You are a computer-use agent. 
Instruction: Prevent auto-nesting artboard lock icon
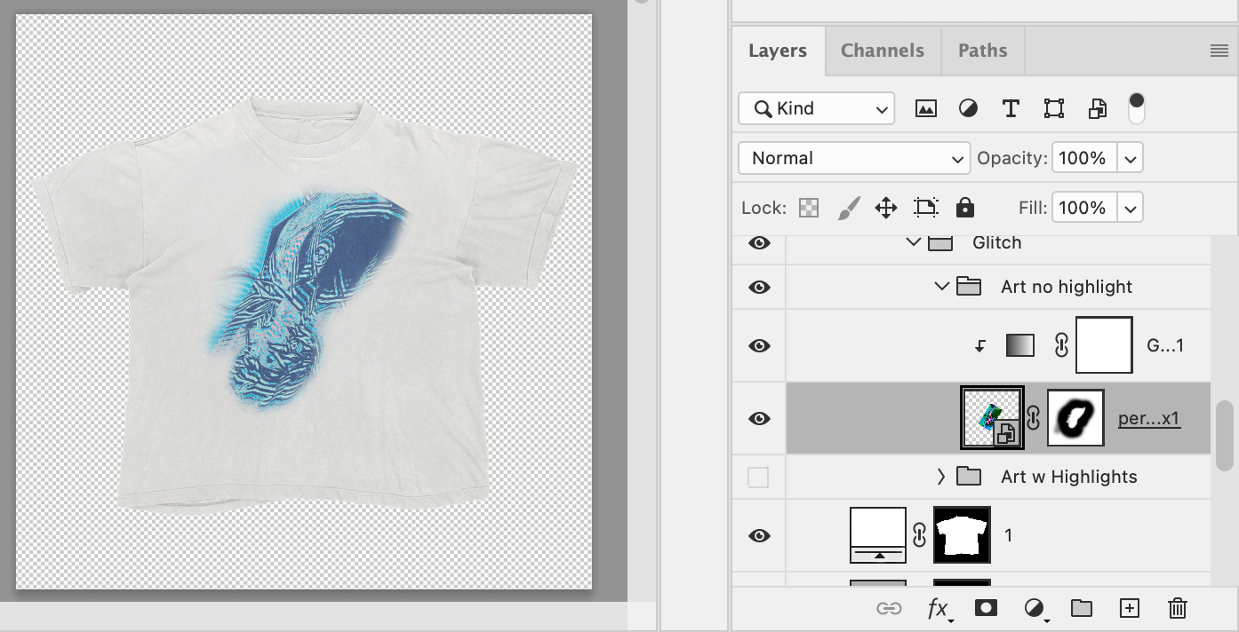click(926, 208)
